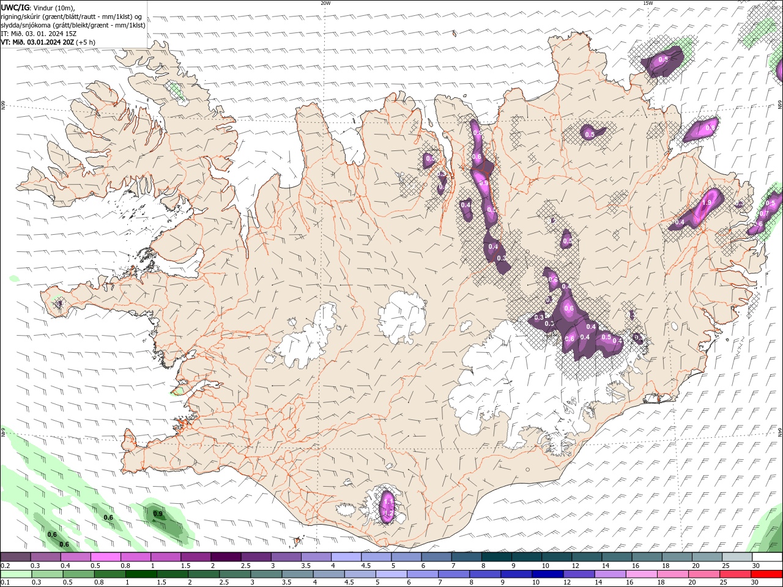Image resolution: width=783 pixels, height=587 pixels.
Task: Click the 0.4 value beside the 1.9 snow cell
Action: tap(680, 222)
